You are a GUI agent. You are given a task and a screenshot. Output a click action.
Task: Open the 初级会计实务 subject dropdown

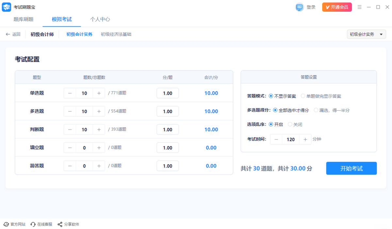[x=366, y=34]
